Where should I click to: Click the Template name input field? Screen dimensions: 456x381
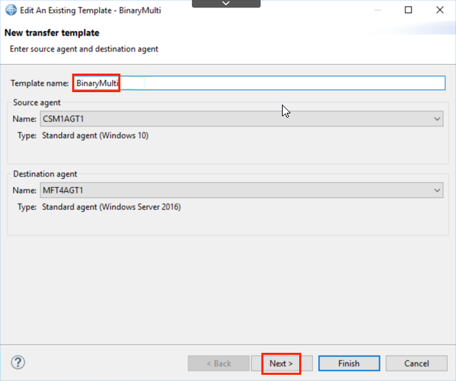point(259,83)
